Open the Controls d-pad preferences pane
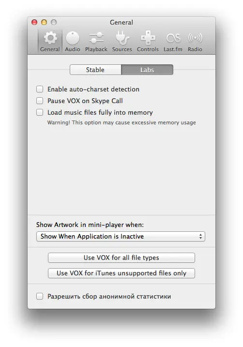The height and width of the screenshot is (347, 243). click(x=148, y=42)
